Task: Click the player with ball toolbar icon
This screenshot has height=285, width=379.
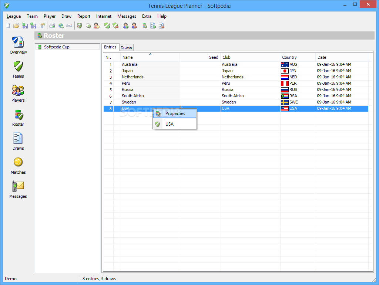Action: [97, 26]
